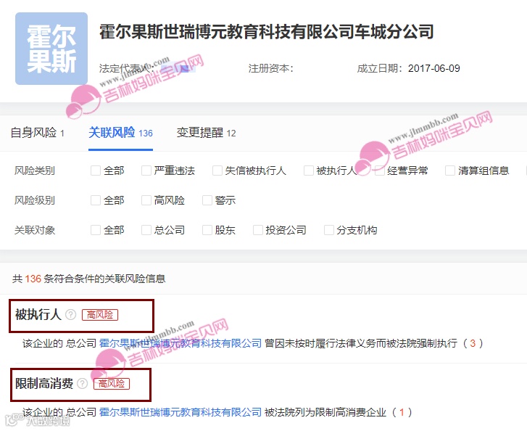Click 高风险 tag next to 被执行人
Viewport: 527px width, 431px height.
coord(100,315)
